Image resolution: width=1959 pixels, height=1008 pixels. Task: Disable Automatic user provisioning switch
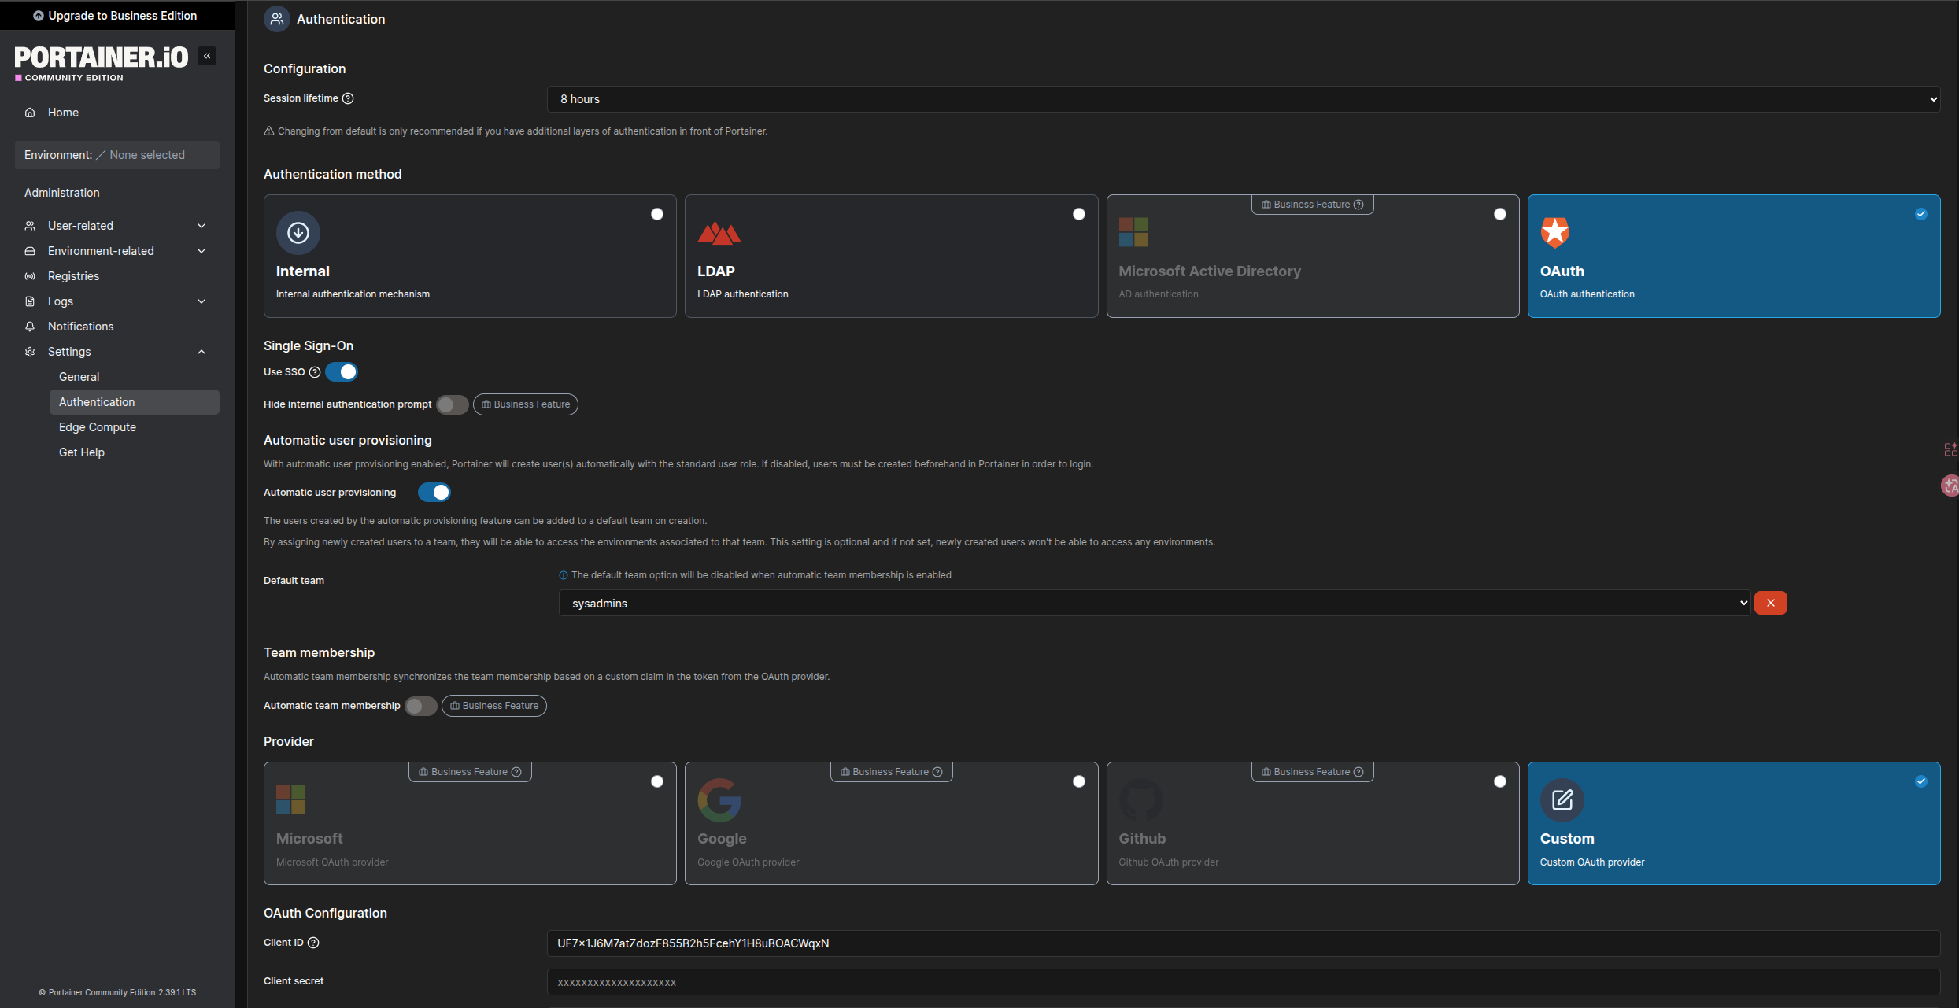pyautogui.click(x=434, y=493)
